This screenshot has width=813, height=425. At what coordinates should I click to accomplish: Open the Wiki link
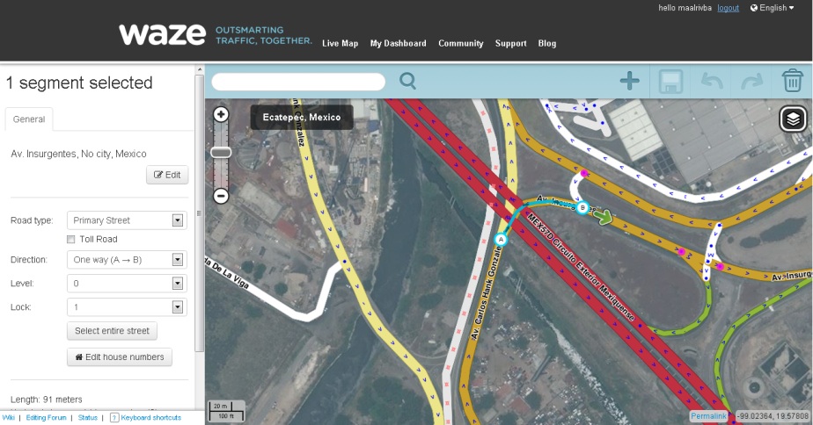(x=8, y=417)
